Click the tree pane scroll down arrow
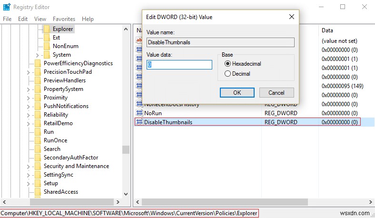Image resolution: width=375 pixels, height=218 pixels. pos(126,194)
